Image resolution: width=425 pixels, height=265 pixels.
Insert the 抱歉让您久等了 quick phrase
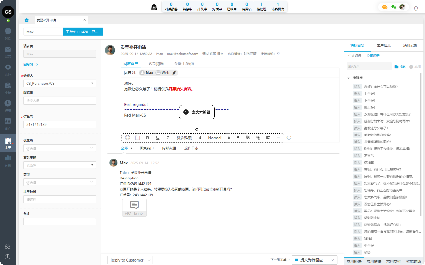[x=357, y=128]
